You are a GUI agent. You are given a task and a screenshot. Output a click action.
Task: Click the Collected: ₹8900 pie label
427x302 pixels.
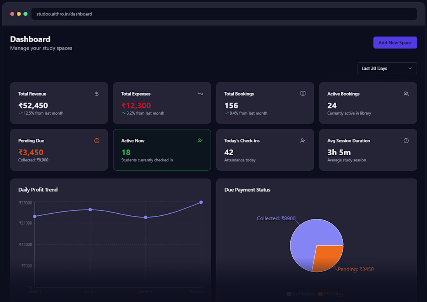(x=276, y=218)
